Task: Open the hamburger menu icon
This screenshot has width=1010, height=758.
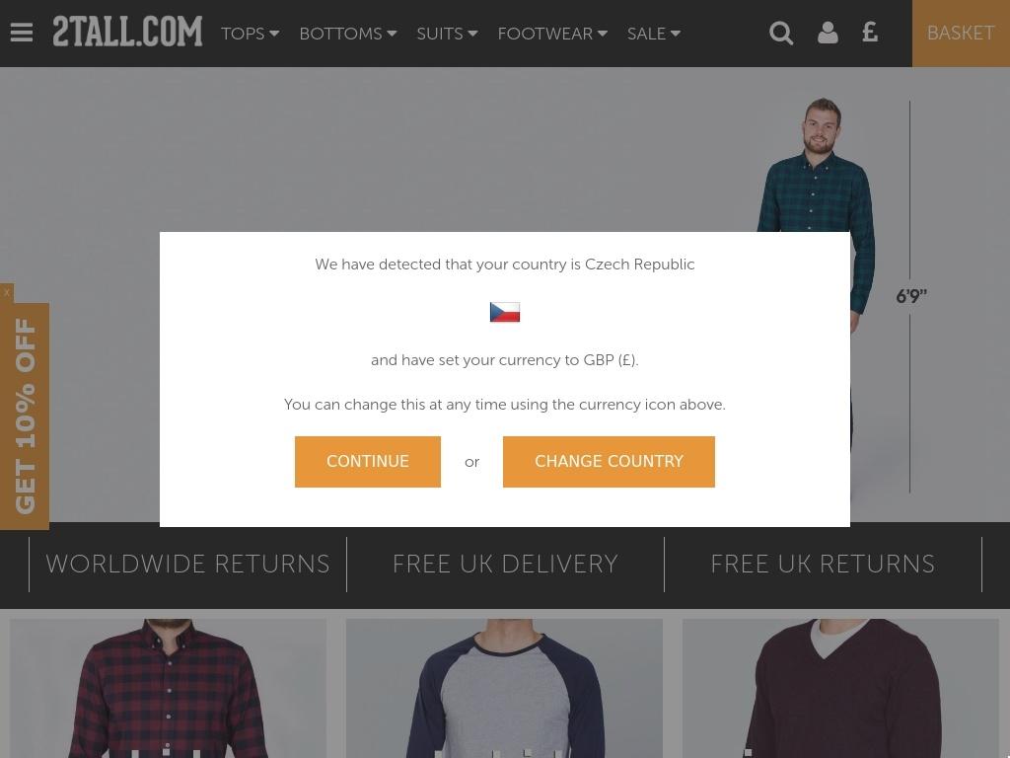Action: click(22, 33)
